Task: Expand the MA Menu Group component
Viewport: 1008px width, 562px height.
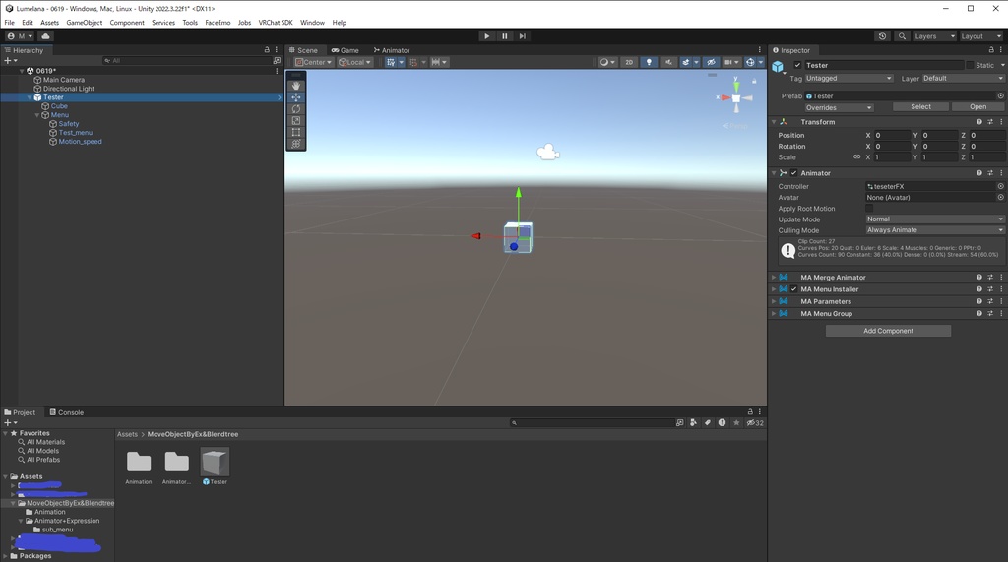Action: (x=774, y=314)
